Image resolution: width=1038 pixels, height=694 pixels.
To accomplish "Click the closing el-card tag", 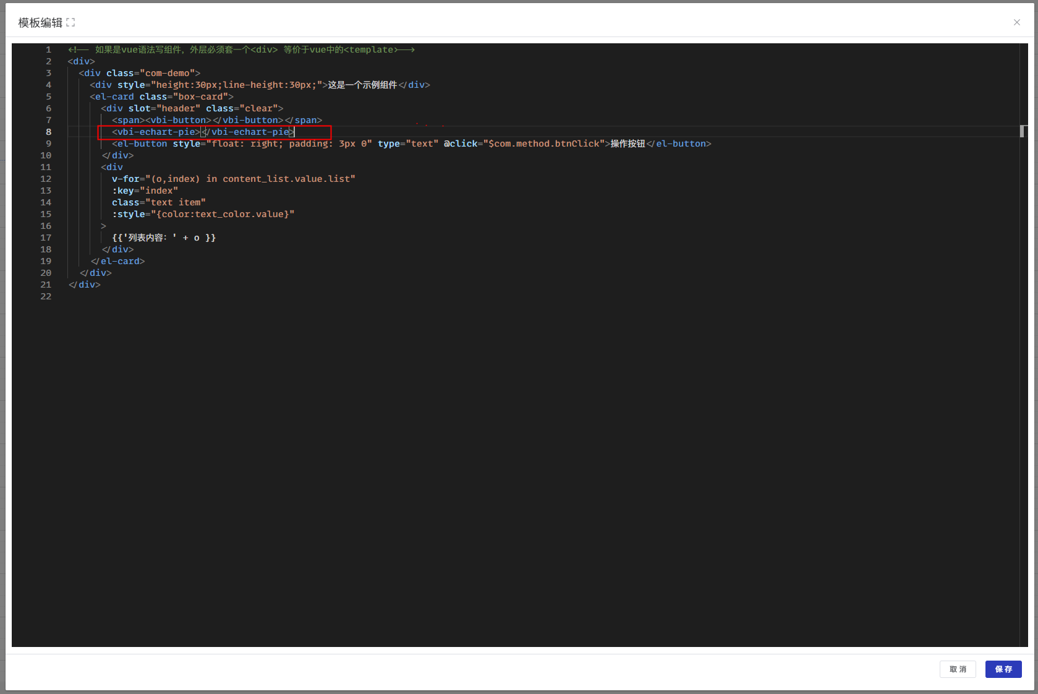I will coord(117,261).
